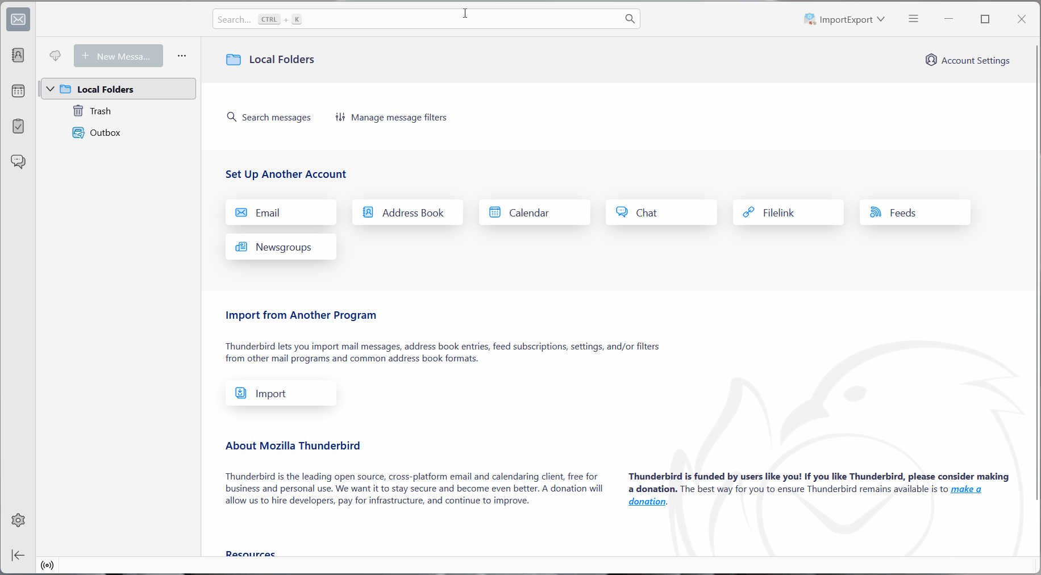
Task: Open the Thunderbird hamburger app menu
Action: (914, 19)
